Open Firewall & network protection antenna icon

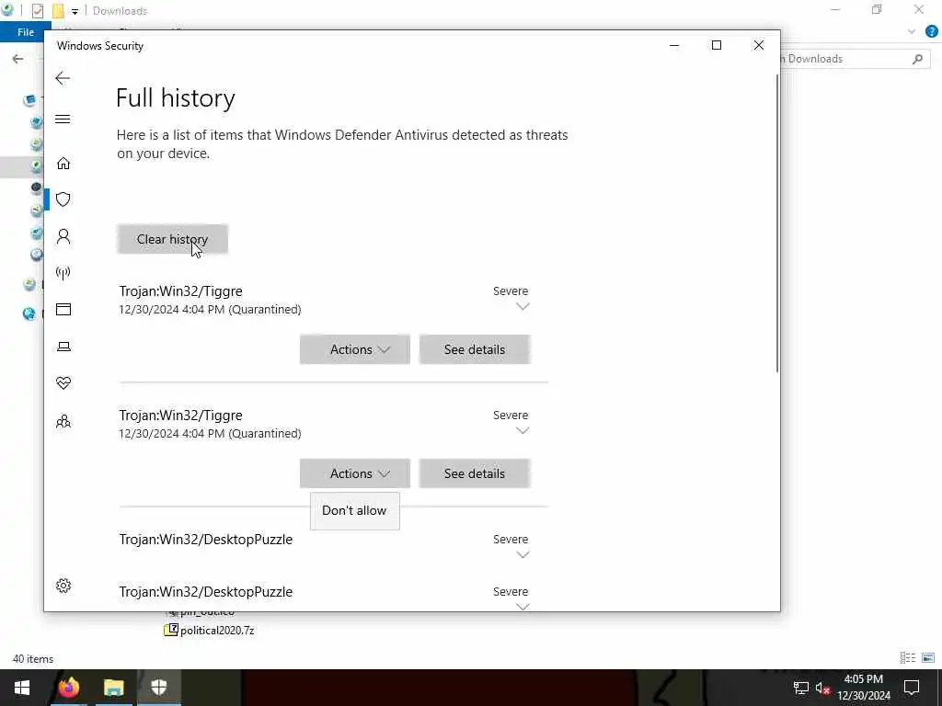pos(63,273)
